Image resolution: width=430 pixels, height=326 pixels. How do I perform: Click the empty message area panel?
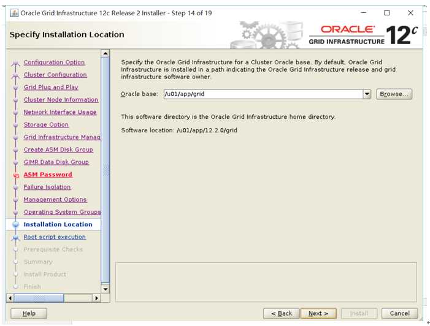tap(266, 282)
